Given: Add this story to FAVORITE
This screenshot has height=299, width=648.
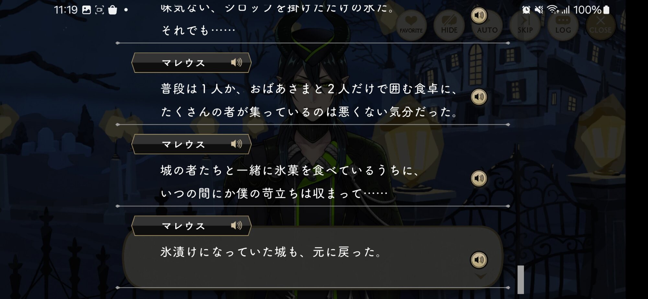Looking at the screenshot, I should pyautogui.click(x=411, y=25).
